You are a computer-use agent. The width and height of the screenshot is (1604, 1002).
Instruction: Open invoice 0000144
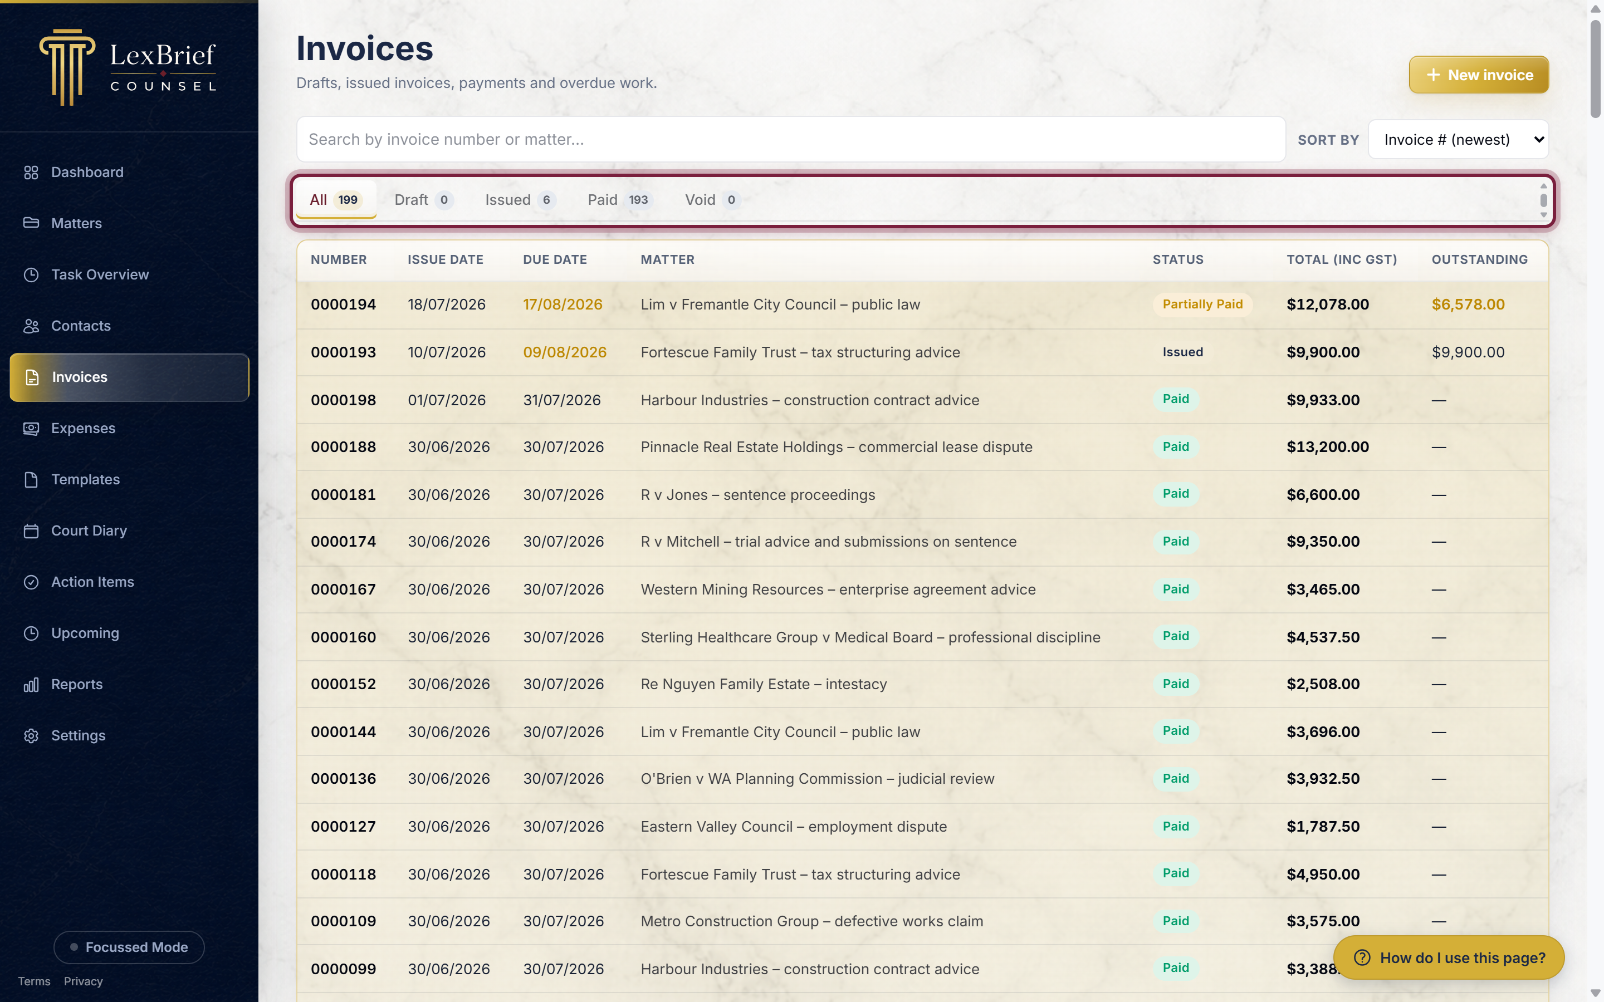[x=923, y=732]
